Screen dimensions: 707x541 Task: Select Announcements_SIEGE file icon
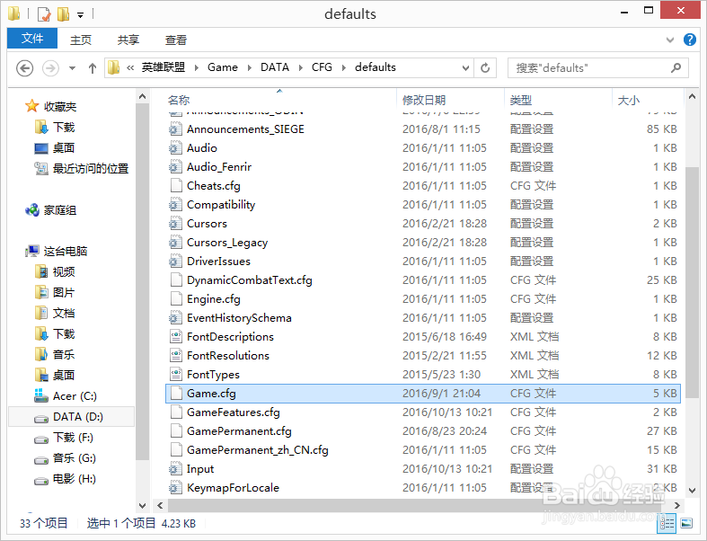click(176, 129)
